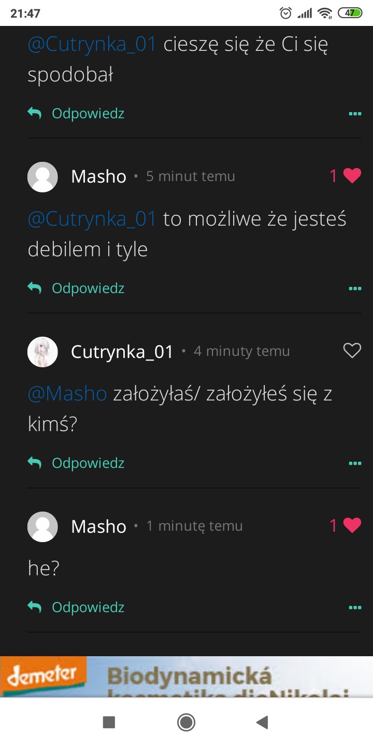This screenshot has height=747, width=373.
Task: Tap reply arrow under 'he?' comment
Action: pos(35,606)
